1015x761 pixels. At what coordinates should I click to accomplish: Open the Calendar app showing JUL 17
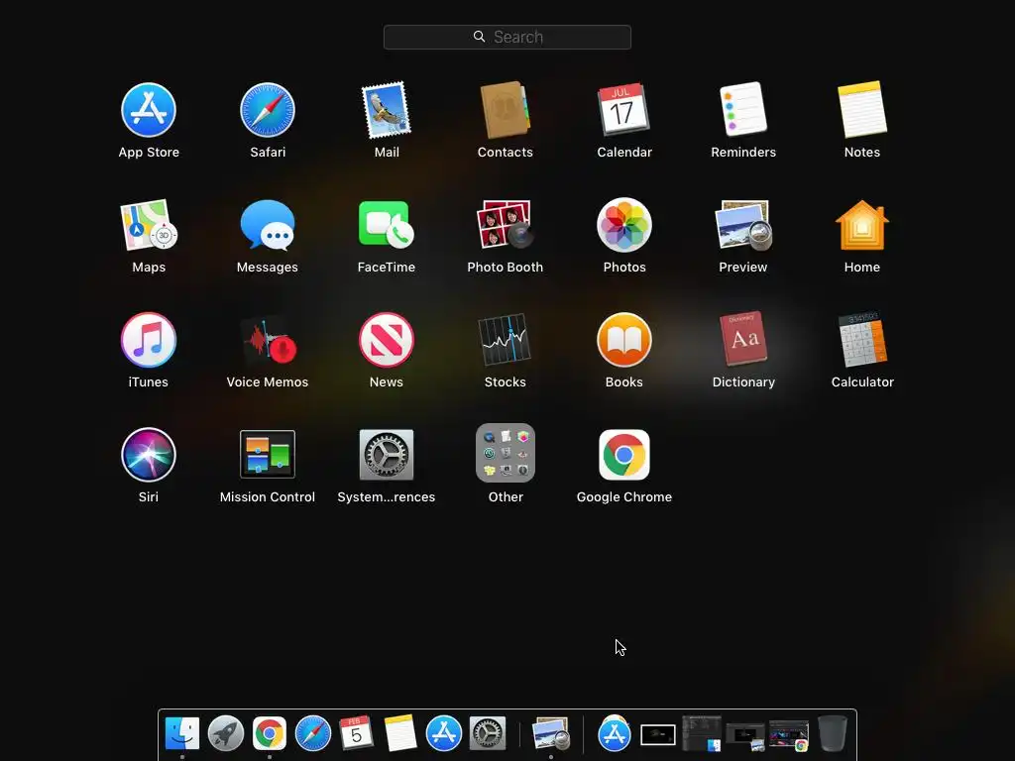point(624,110)
